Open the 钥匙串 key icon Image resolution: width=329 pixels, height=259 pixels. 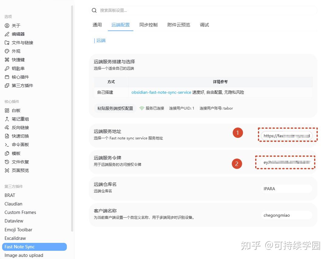point(7,68)
